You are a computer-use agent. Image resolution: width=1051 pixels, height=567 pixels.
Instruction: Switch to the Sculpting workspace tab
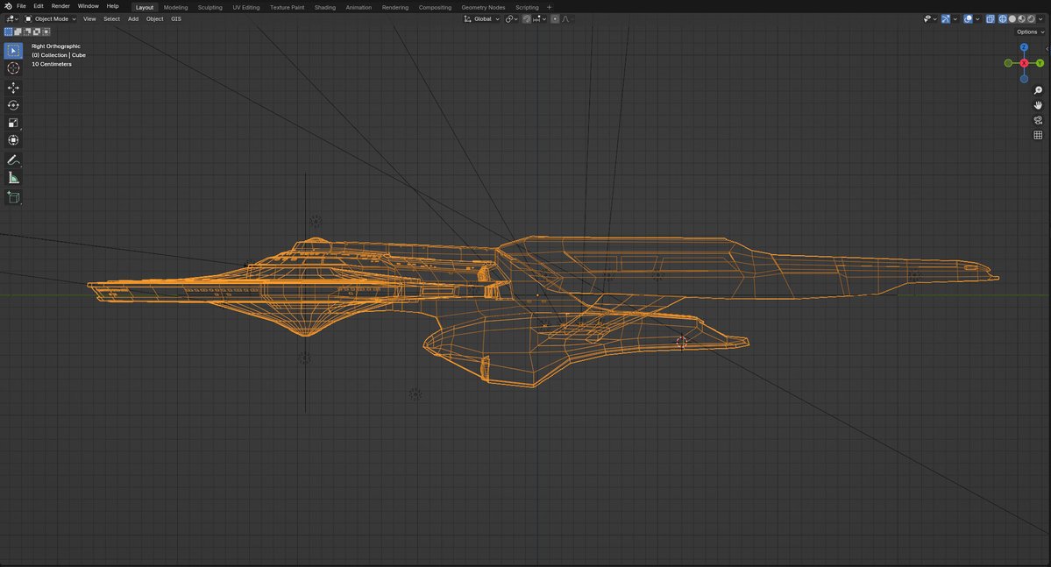point(209,7)
